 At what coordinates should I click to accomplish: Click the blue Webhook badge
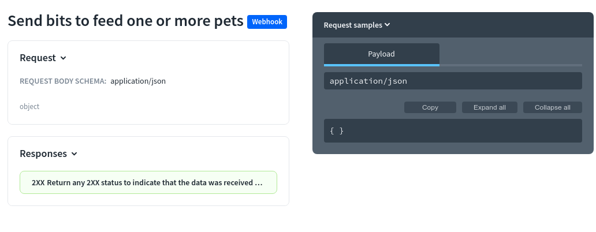click(267, 22)
